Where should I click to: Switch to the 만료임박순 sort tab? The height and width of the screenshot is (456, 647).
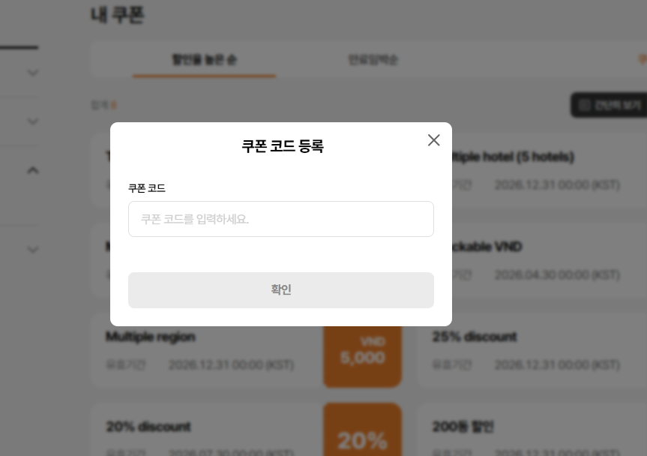click(373, 60)
